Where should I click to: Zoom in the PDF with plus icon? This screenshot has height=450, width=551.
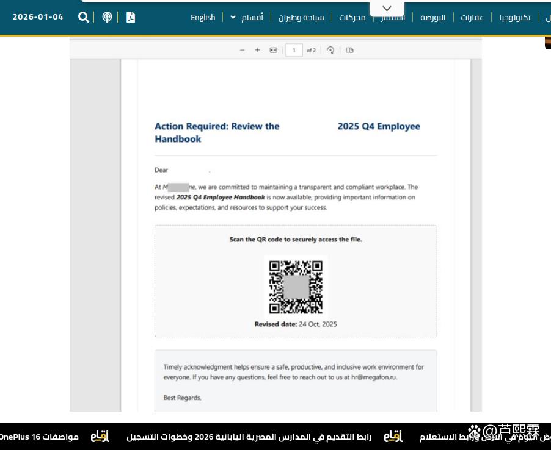click(258, 50)
